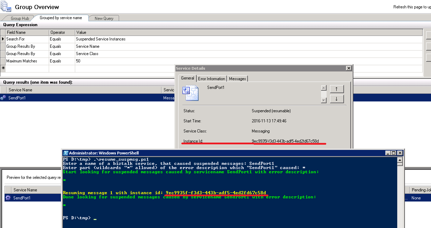
Task: Click the Service Name header in query results
Action: click(x=84, y=90)
